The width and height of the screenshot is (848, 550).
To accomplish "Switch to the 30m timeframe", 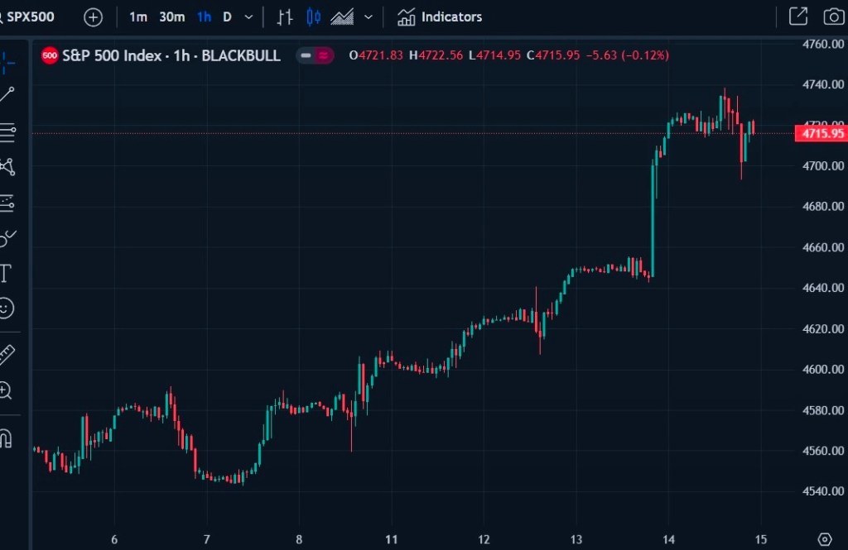I will point(171,17).
